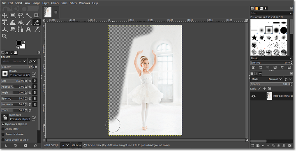Open the dynamics edit icon next to Pressure Opacity
Screen dimensions: 296x151
coord(34,118)
